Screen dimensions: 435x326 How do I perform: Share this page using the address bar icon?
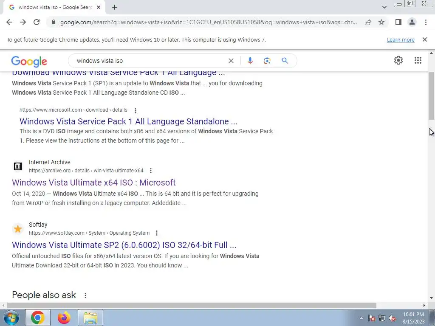[x=368, y=22]
